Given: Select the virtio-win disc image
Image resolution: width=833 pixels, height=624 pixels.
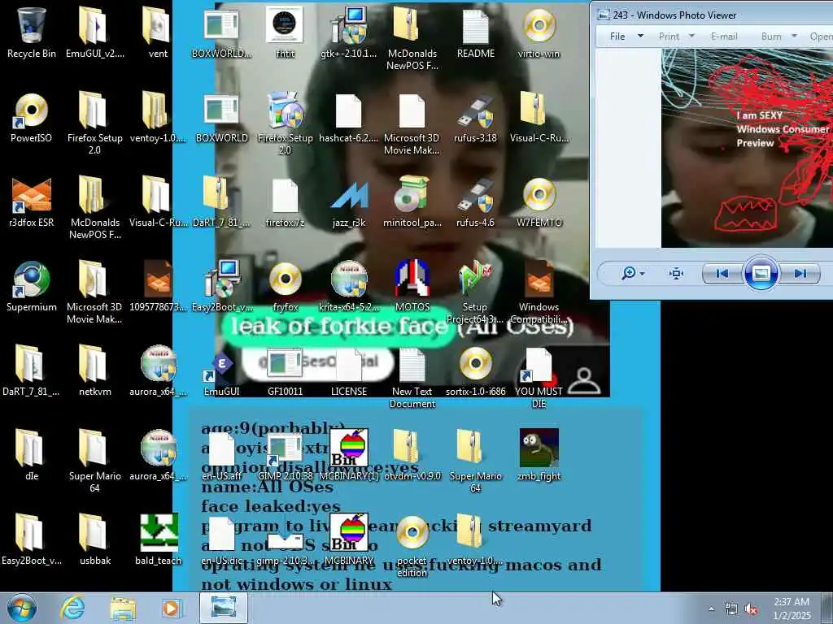Looking at the screenshot, I should coord(539,32).
